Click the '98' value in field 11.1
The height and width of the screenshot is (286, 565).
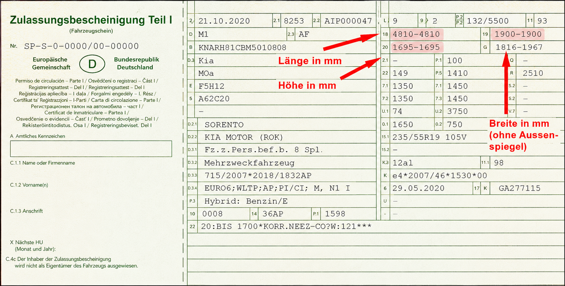coord(499,163)
